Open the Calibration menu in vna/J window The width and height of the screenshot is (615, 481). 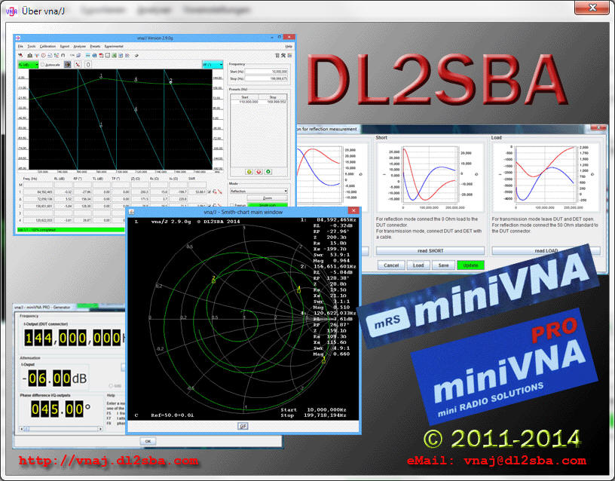(x=47, y=46)
